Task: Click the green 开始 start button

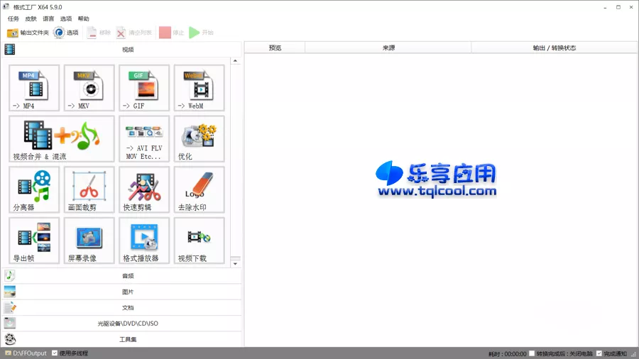Action: pyautogui.click(x=202, y=33)
